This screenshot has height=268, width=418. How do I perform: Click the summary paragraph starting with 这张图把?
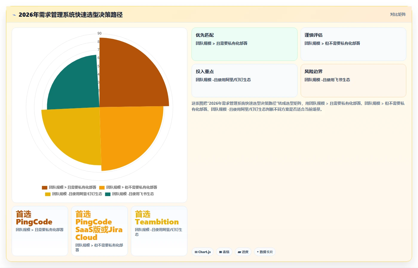pos(298,106)
